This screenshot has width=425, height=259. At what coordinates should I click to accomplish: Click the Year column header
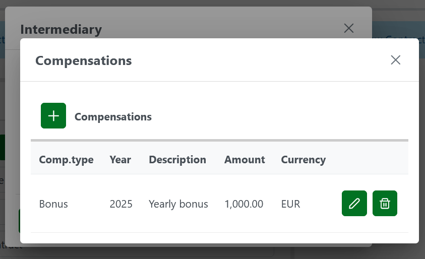[x=120, y=160]
